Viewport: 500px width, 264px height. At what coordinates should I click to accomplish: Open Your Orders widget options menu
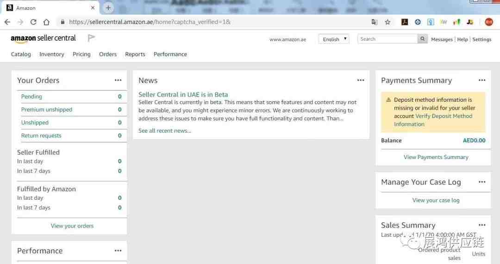118,80
